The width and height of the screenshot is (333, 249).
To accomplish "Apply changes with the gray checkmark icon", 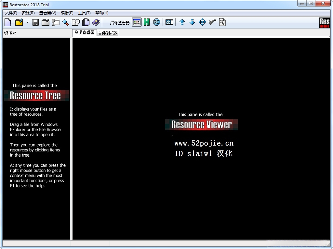I will tap(212, 22).
